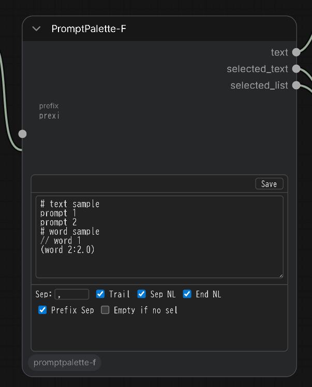Toggle the Sep NL checkbox
The image size is (312, 387).
(x=141, y=294)
